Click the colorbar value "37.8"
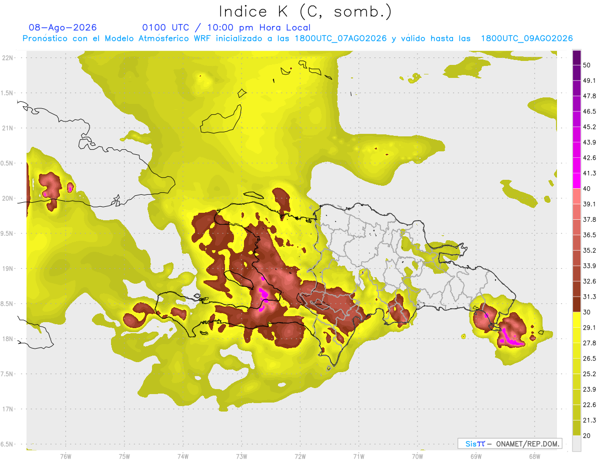Image resolution: width=600 pixels, height=463 pixels. pos(589,219)
